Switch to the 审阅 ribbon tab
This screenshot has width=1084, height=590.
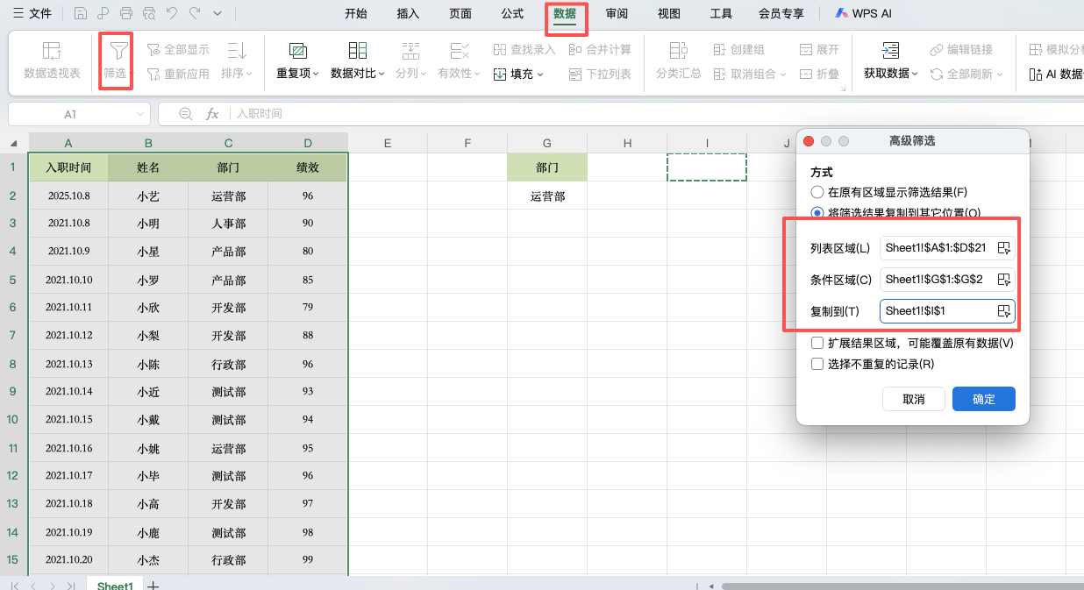coord(617,13)
